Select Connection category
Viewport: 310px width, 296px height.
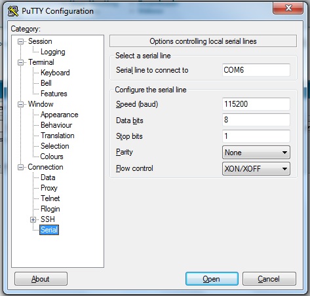[45, 167]
